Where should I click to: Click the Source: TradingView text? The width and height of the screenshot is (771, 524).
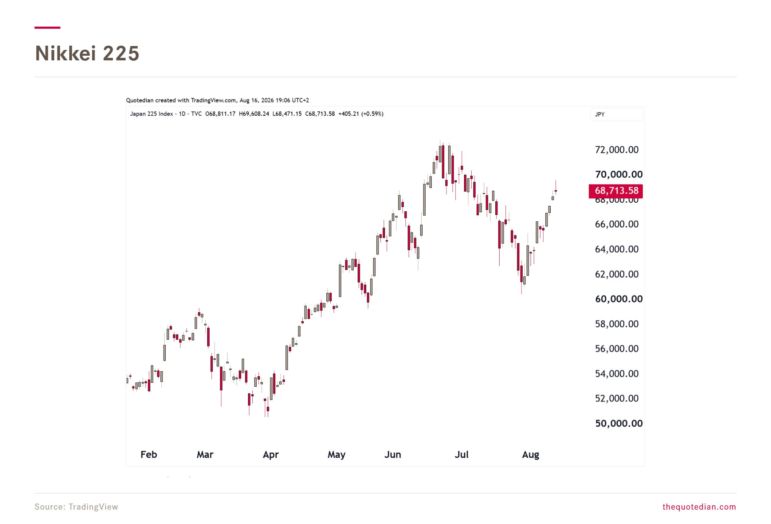(76, 507)
